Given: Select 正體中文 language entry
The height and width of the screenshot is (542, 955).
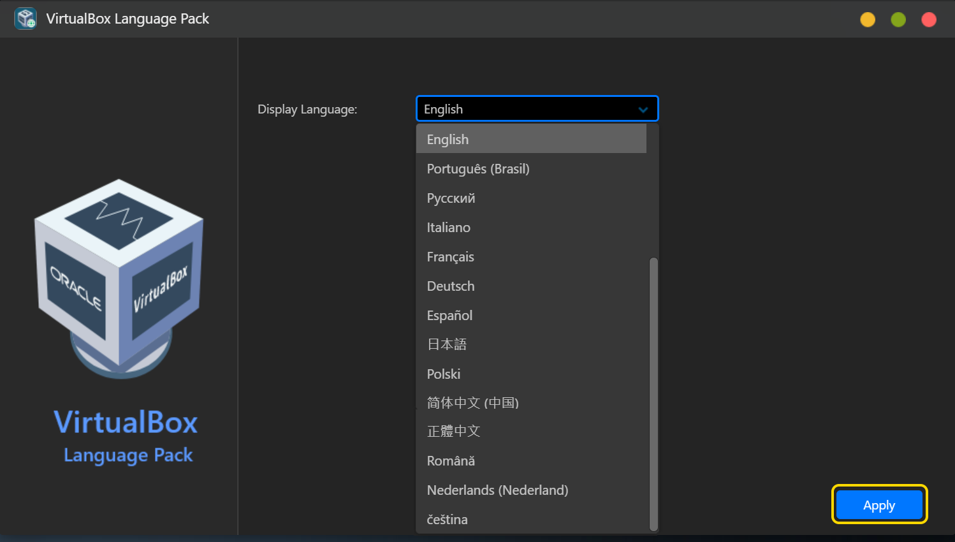Looking at the screenshot, I should point(531,431).
